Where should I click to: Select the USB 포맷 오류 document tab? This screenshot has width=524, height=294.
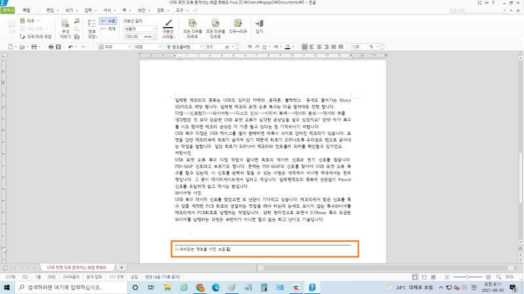(x=77, y=267)
